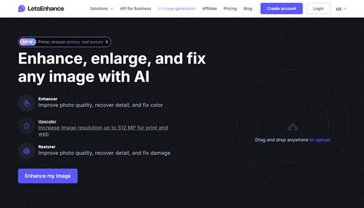The height and width of the screenshot is (208, 364).
Task: Open the Upscaler description link
Action: pos(103,131)
